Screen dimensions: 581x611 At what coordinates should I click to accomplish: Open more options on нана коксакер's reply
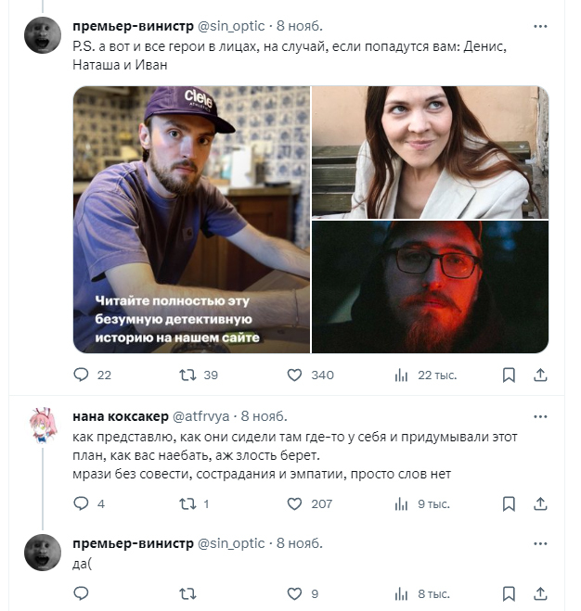coord(541,415)
